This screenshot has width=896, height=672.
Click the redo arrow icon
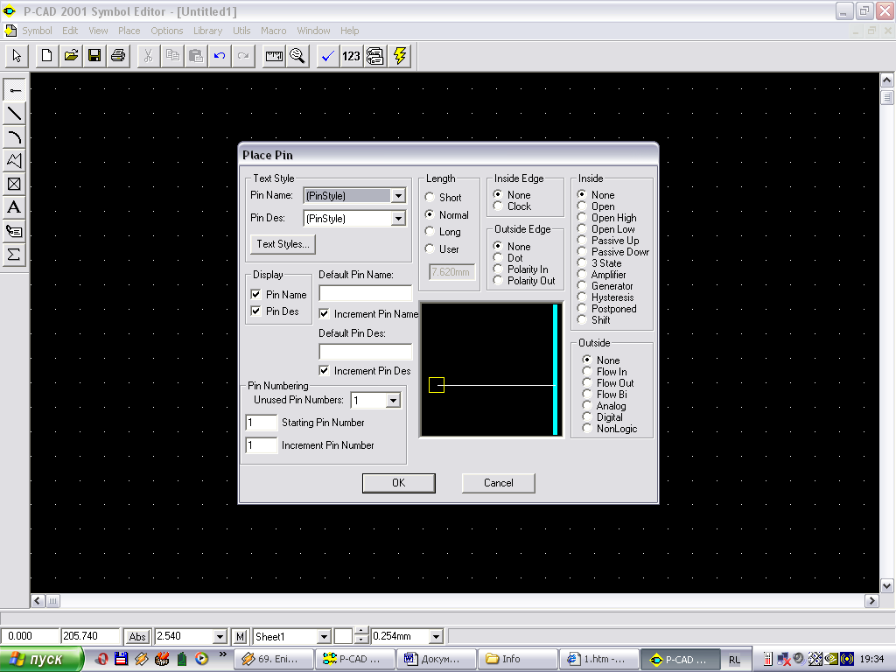(x=243, y=56)
